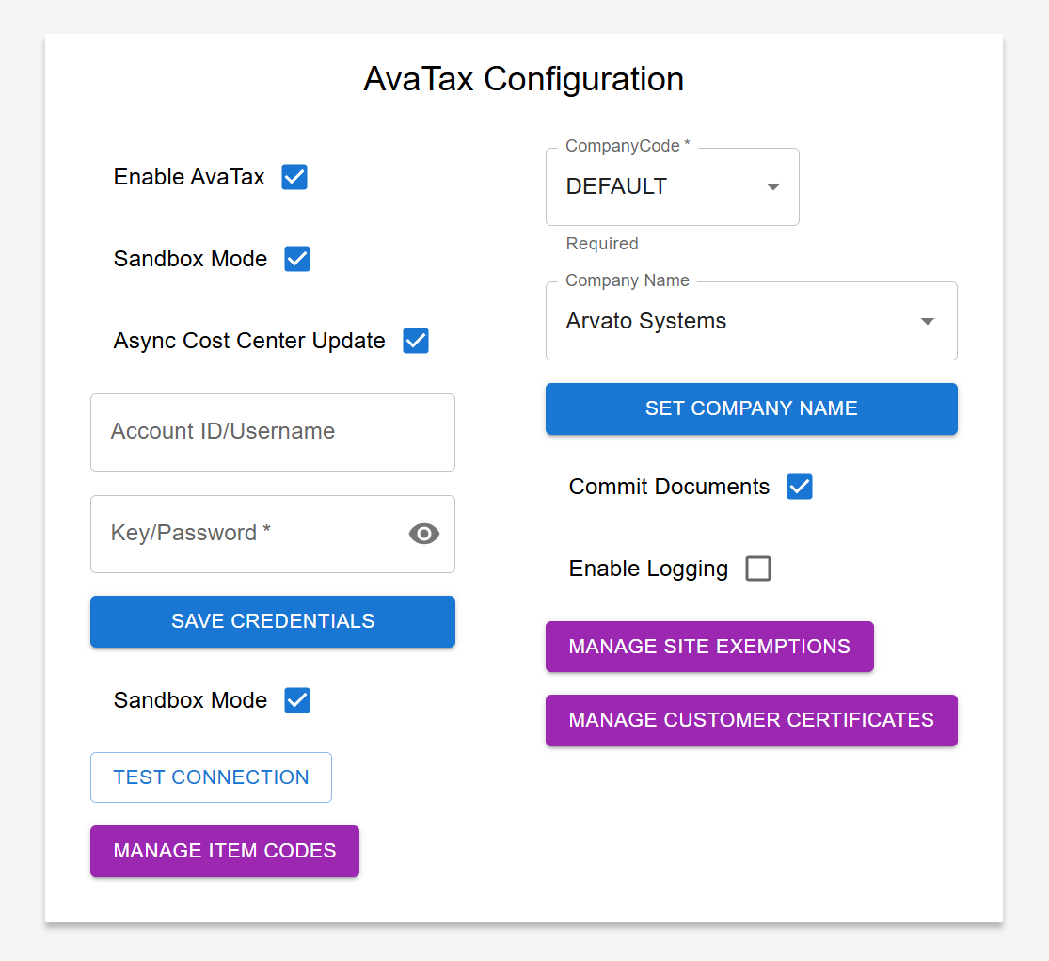This screenshot has height=961, width=1049.
Task: Click the AvaTax Configuration heading
Action: 524,79
